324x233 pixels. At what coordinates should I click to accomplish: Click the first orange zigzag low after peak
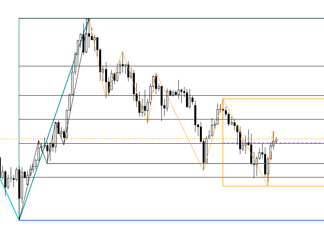point(106,97)
